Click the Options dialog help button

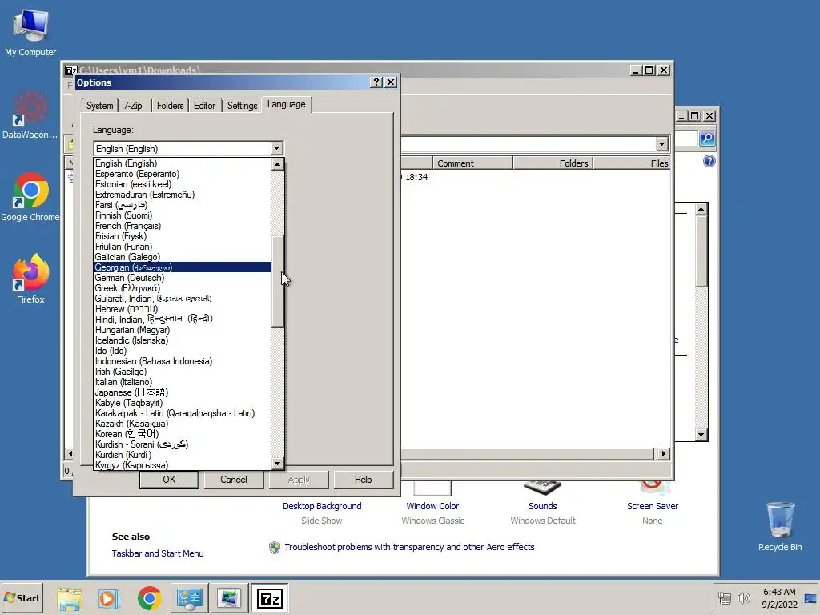376,82
